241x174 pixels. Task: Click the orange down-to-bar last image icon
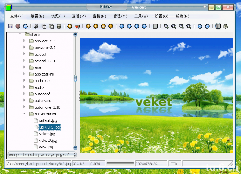[111, 26]
